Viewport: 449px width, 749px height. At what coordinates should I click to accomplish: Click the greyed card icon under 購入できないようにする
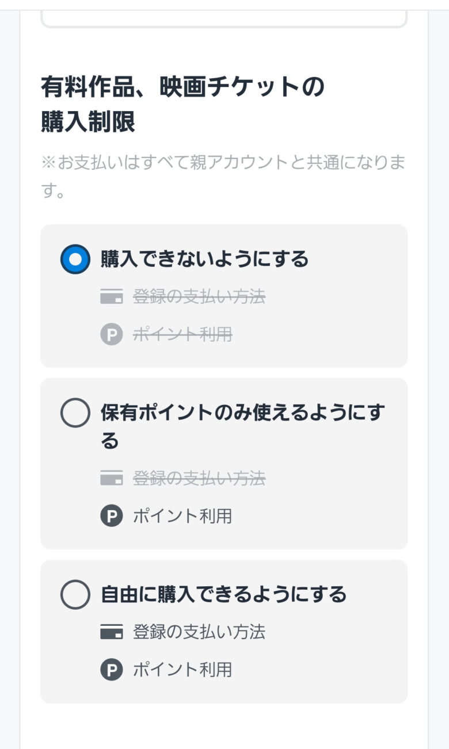(x=112, y=297)
